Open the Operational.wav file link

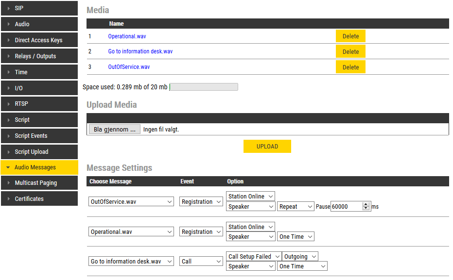tap(127, 36)
